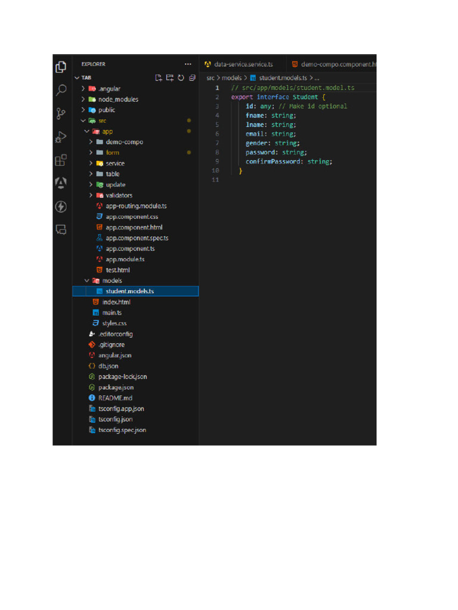Viewport: 458px width, 610px height.
Task: Expand the table folder
Action: click(91, 174)
